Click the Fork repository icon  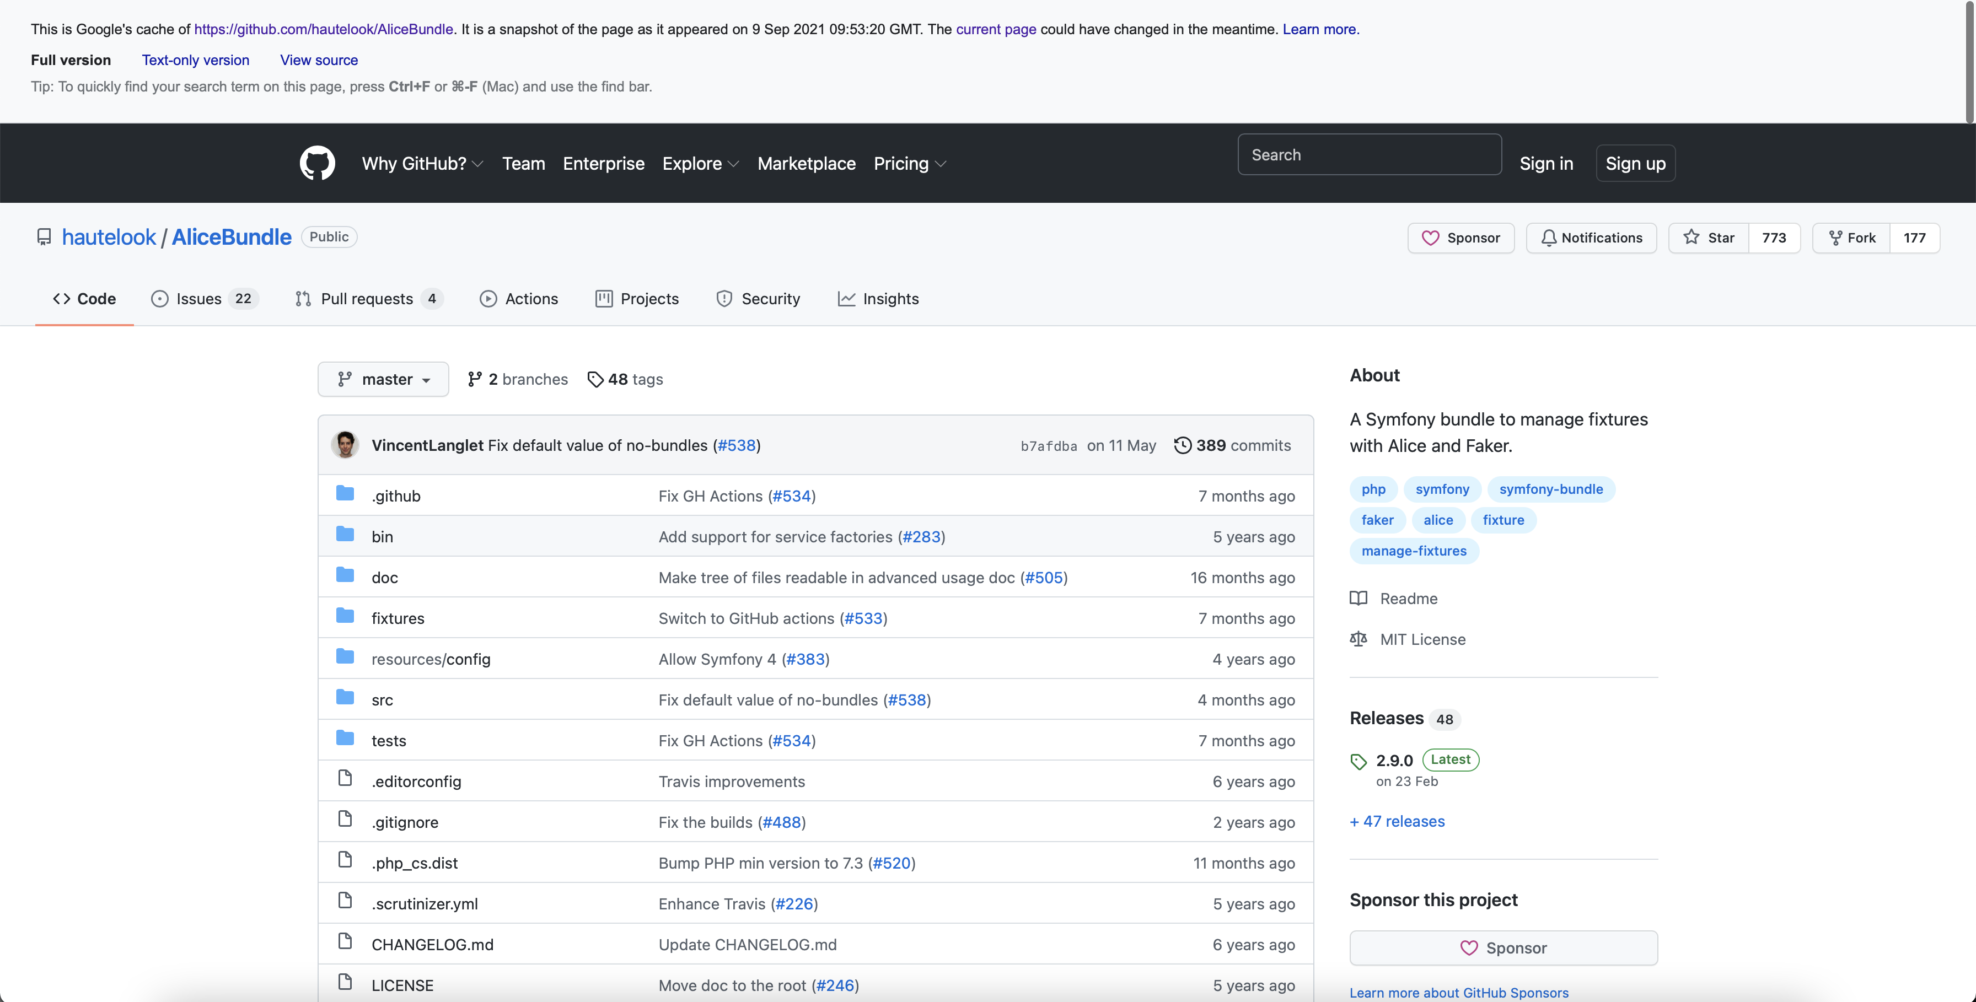click(1835, 238)
